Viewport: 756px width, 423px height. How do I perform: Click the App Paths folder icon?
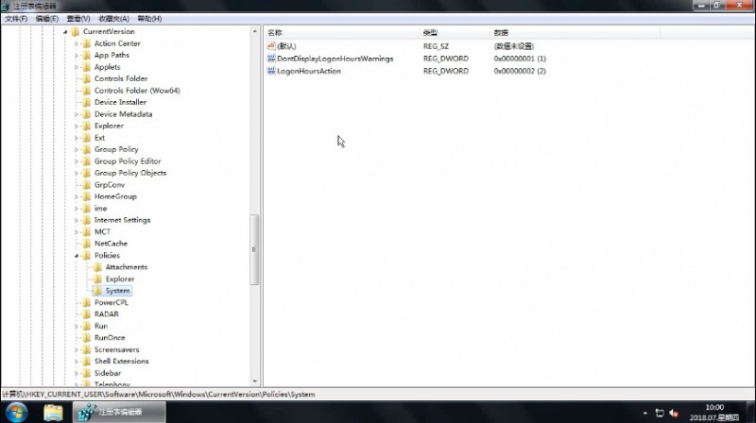coord(87,55)
